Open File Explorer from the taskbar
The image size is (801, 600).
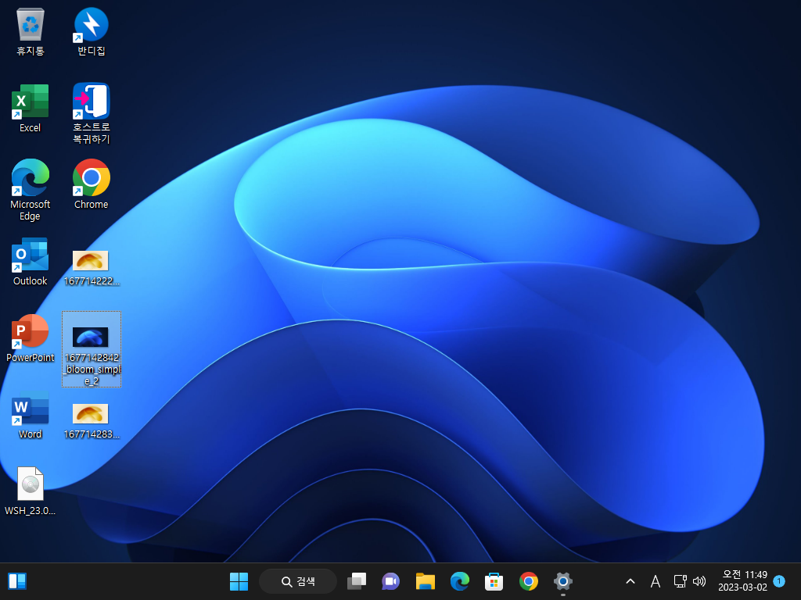(x=425, y=581)
